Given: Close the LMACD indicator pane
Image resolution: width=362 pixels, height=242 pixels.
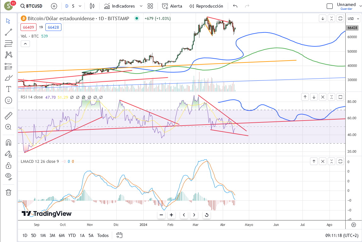Looking at the screenshot, I should (323, 161).
